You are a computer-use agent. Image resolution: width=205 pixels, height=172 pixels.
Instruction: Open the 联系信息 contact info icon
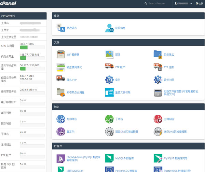tap(109, 28)
